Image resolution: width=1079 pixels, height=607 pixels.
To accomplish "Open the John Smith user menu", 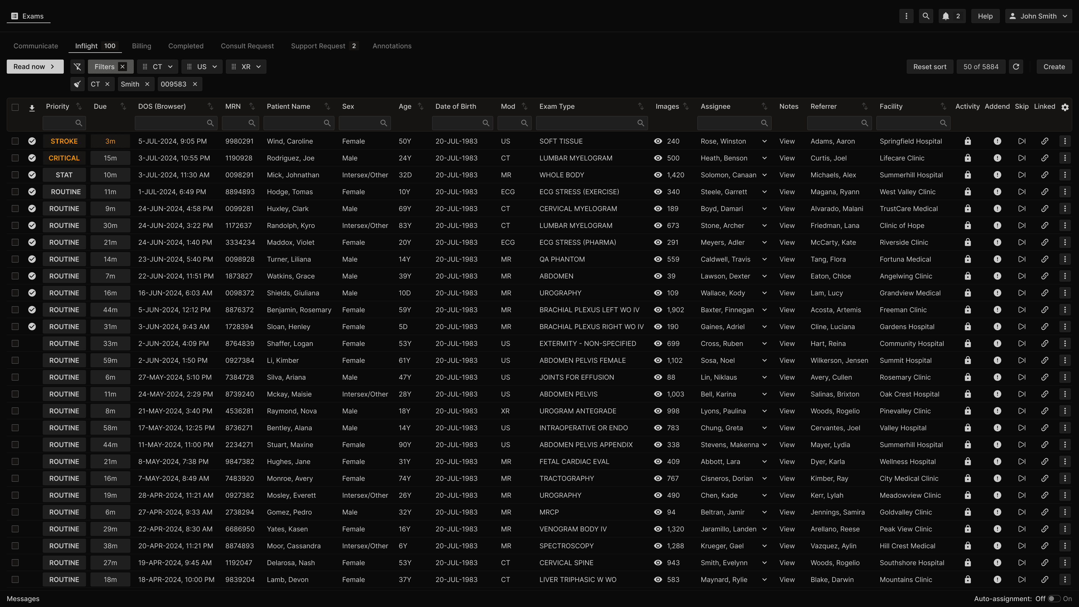I will click(x=1038, y=16).
